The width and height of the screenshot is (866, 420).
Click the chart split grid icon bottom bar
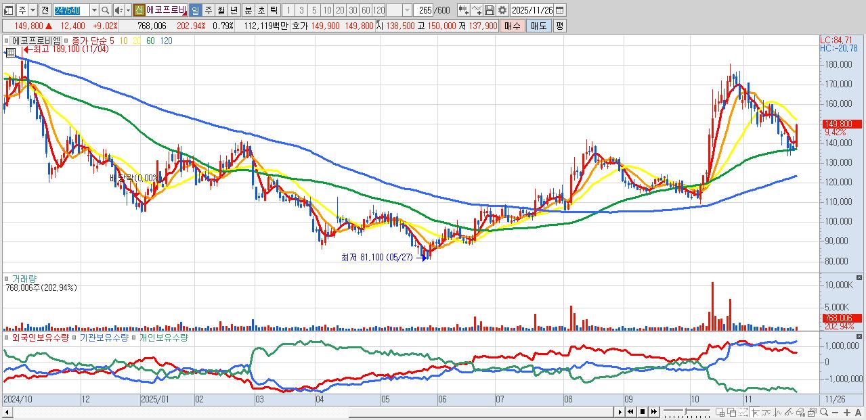tap(720, 412)
